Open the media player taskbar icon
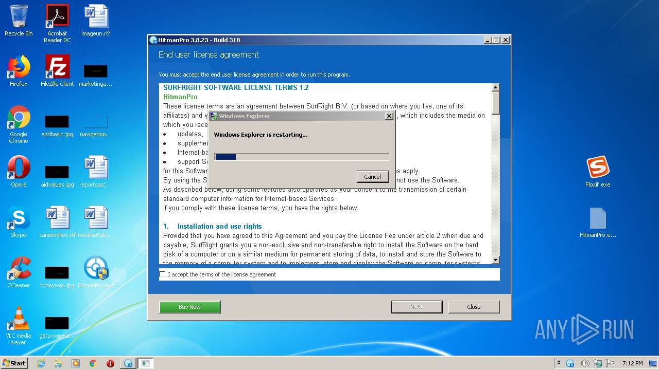Screen dimensions: 659x370 click(x=76, y=363)
